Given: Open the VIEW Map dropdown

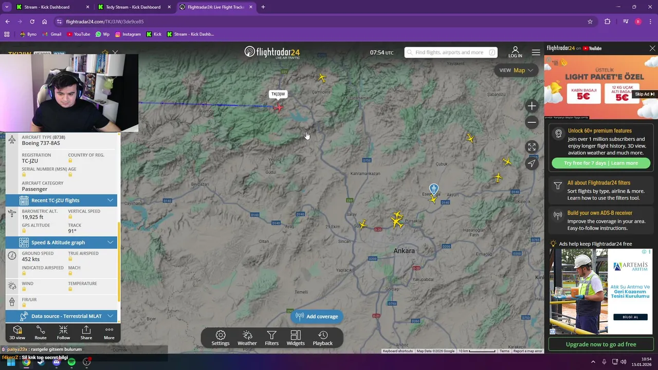Looking at the screenshot, I should pos(516,70).
